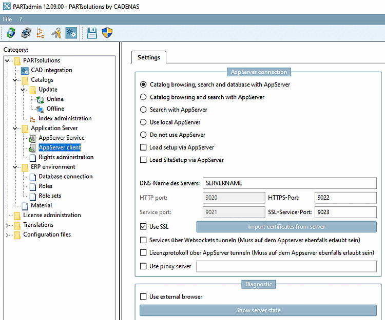Click the CAD integration gear icon
This screenshot has width=385, height=320.
click(25, 71)
